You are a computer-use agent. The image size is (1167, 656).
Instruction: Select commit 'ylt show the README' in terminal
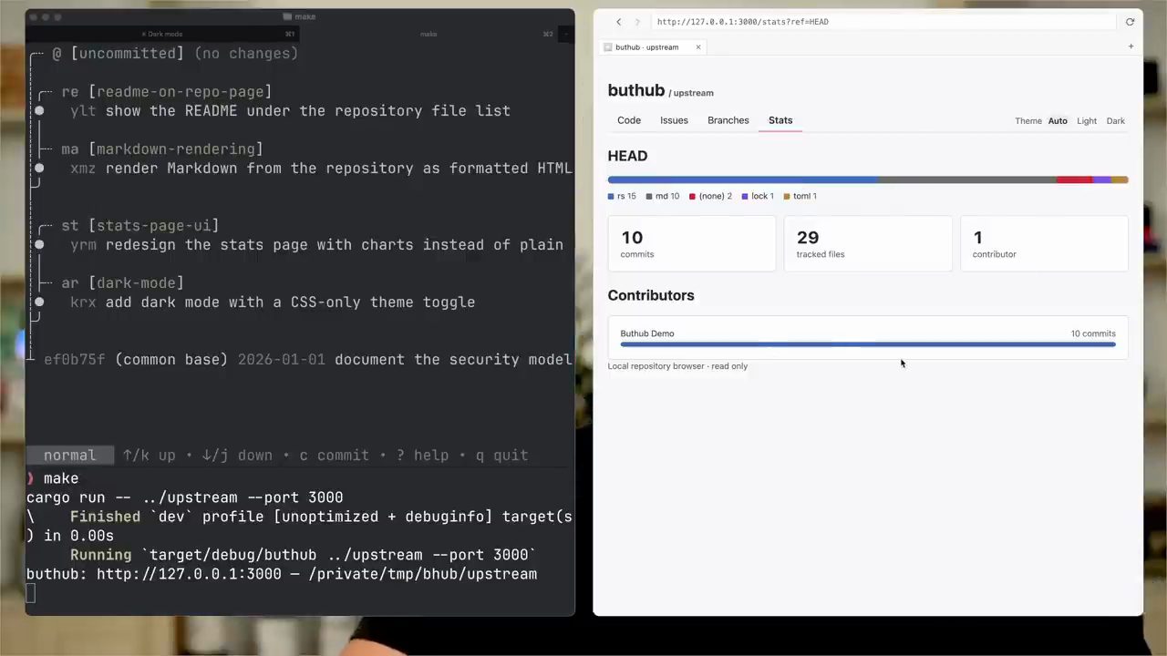pyautogui.click(x=290, y=111)
